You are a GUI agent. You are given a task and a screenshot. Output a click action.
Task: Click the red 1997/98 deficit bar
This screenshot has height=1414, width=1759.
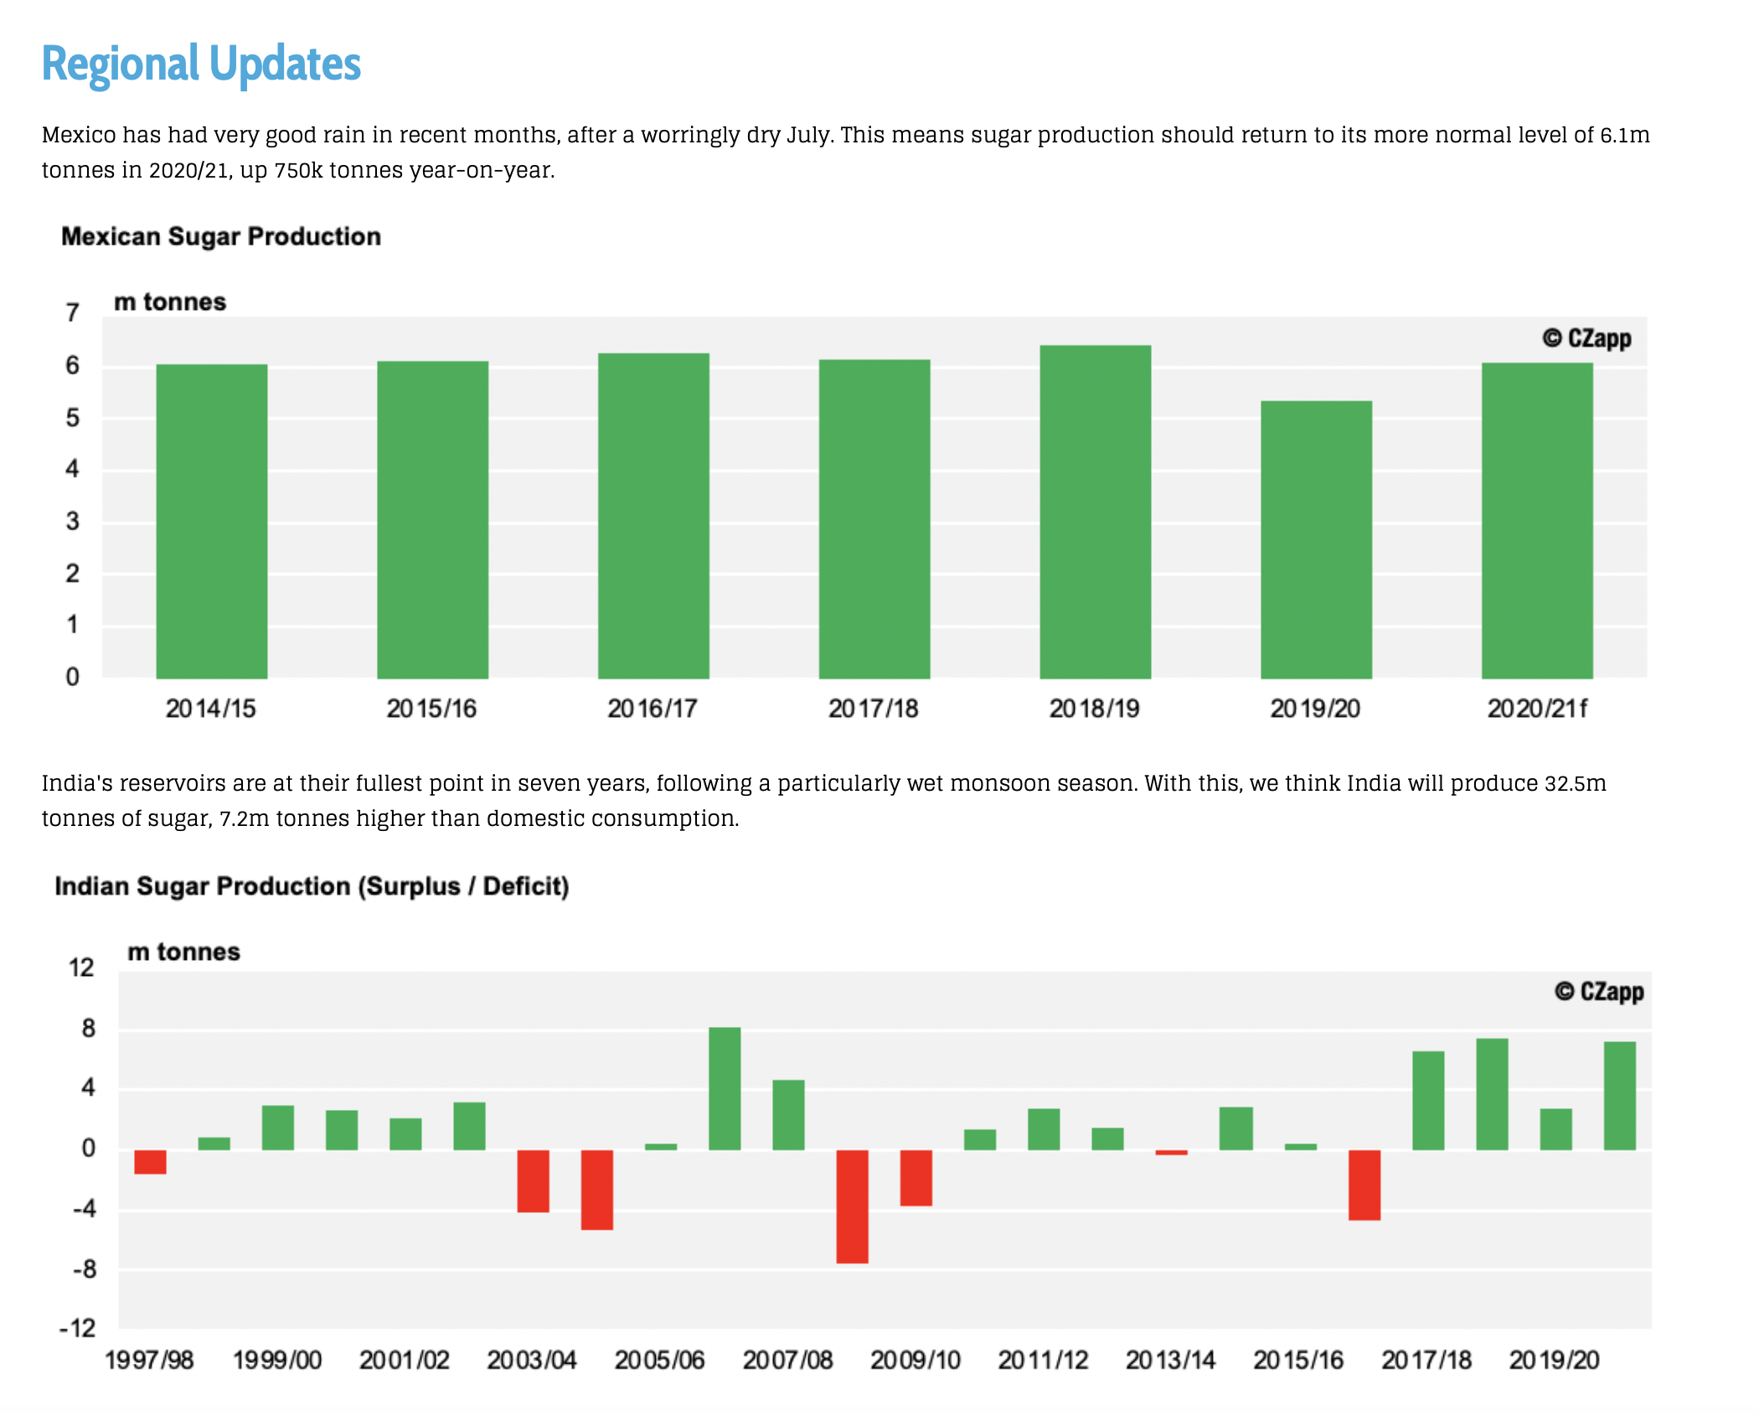point(150,1162)
